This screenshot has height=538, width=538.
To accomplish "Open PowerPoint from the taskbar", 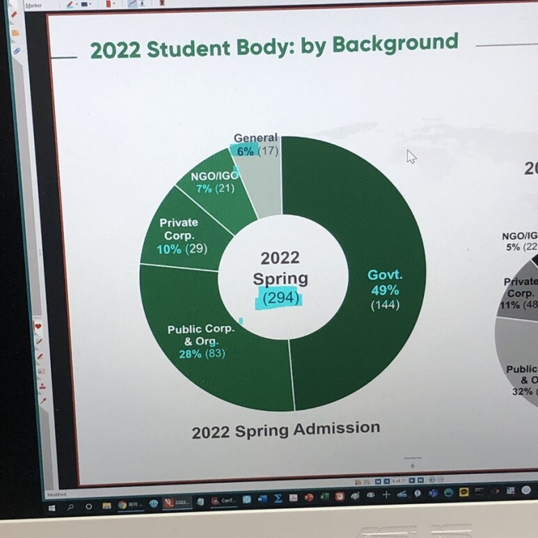I will (x=308, y=497).
